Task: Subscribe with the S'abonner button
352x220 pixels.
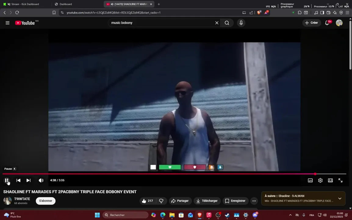Action: pos(45,201)
